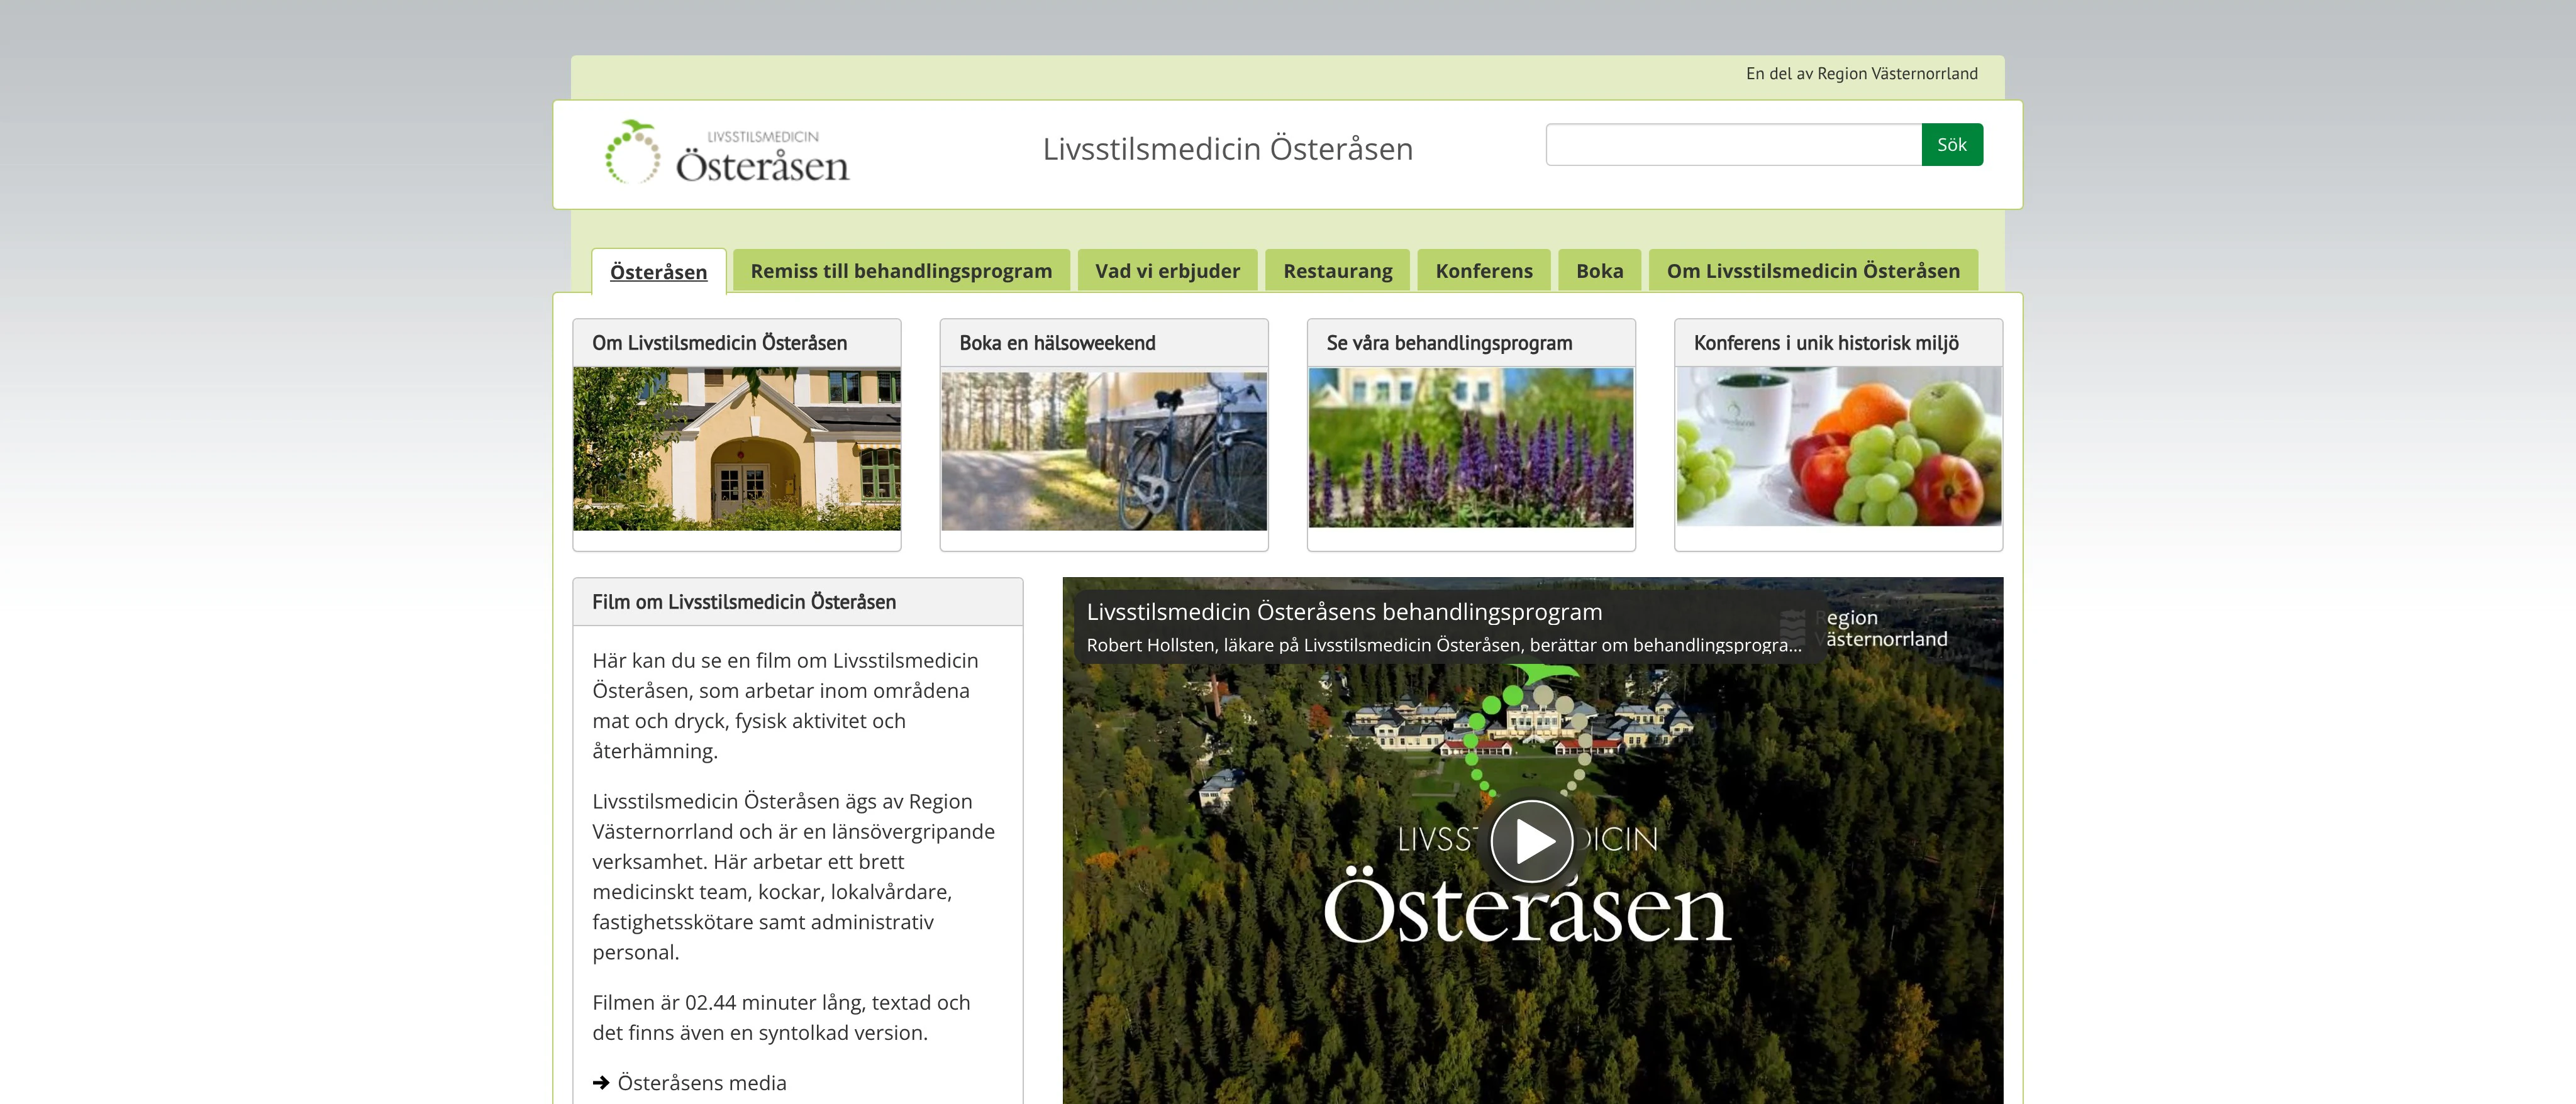Screen dimensions: 2576x1104
Task: Click the paragraph starting 'Filmen är 02.44 minuter'
Action: pyautogui.click(x=781, y=1017)
